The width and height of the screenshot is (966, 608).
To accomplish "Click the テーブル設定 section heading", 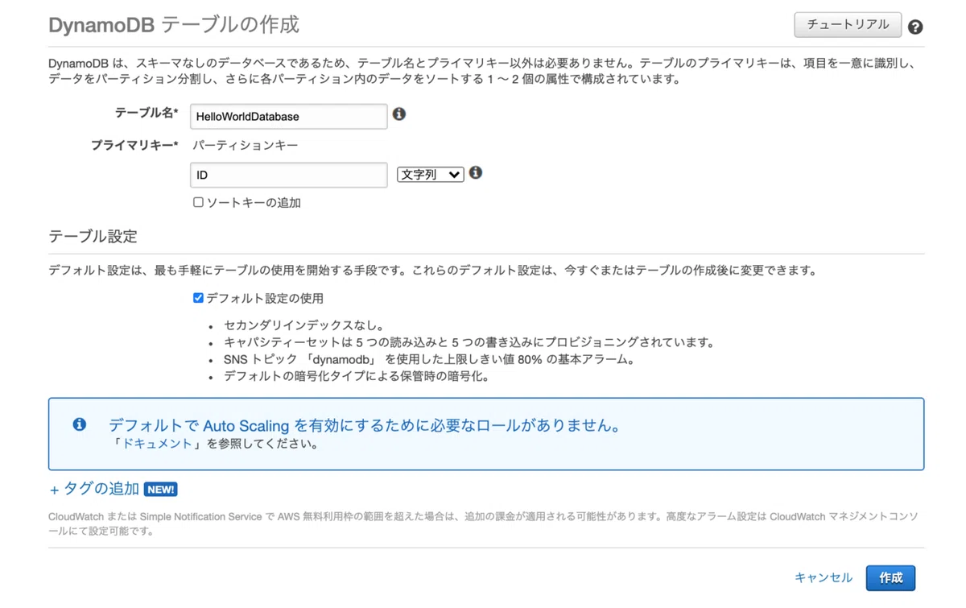I will coord(93,236).
